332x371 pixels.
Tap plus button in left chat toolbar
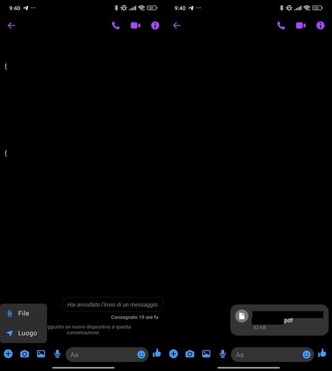pos(8,354)
